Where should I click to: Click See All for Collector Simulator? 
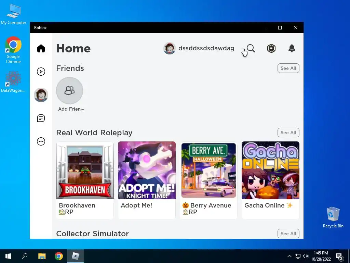click(x=288, y=234)
